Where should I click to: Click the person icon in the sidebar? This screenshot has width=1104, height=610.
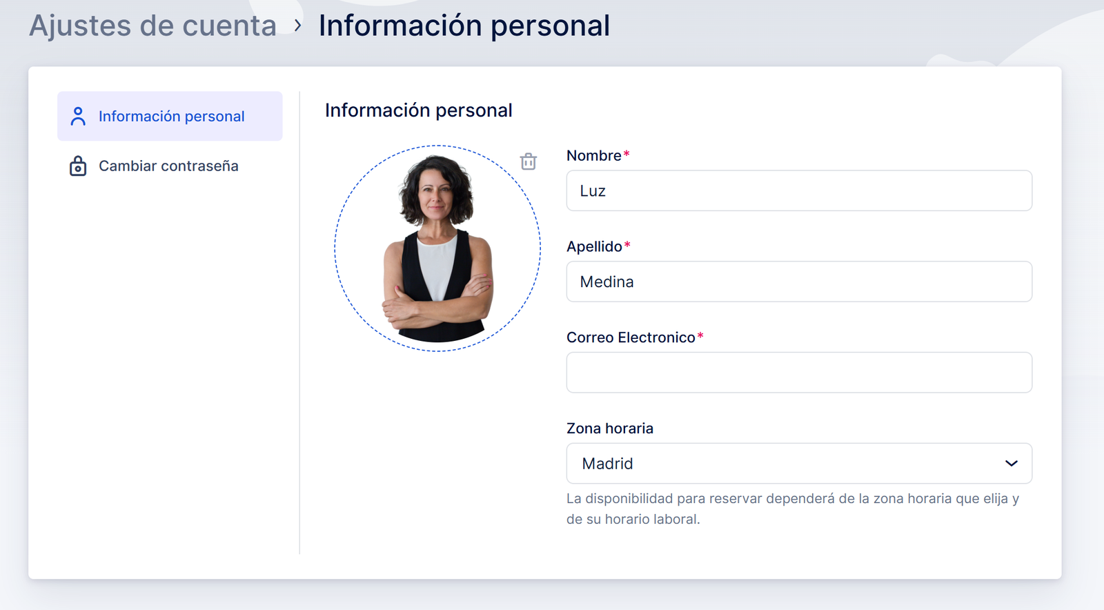78,117
